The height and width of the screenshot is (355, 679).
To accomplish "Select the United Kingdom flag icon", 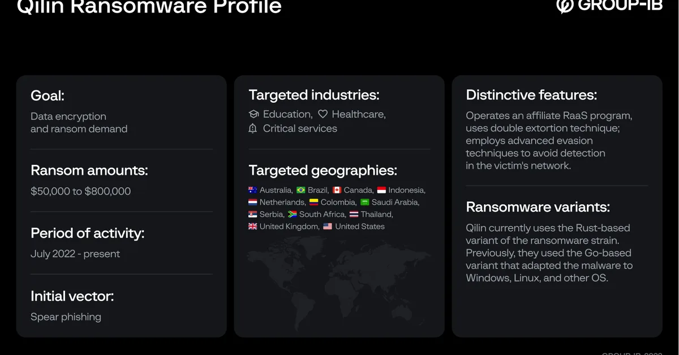I will coord(252,226).
